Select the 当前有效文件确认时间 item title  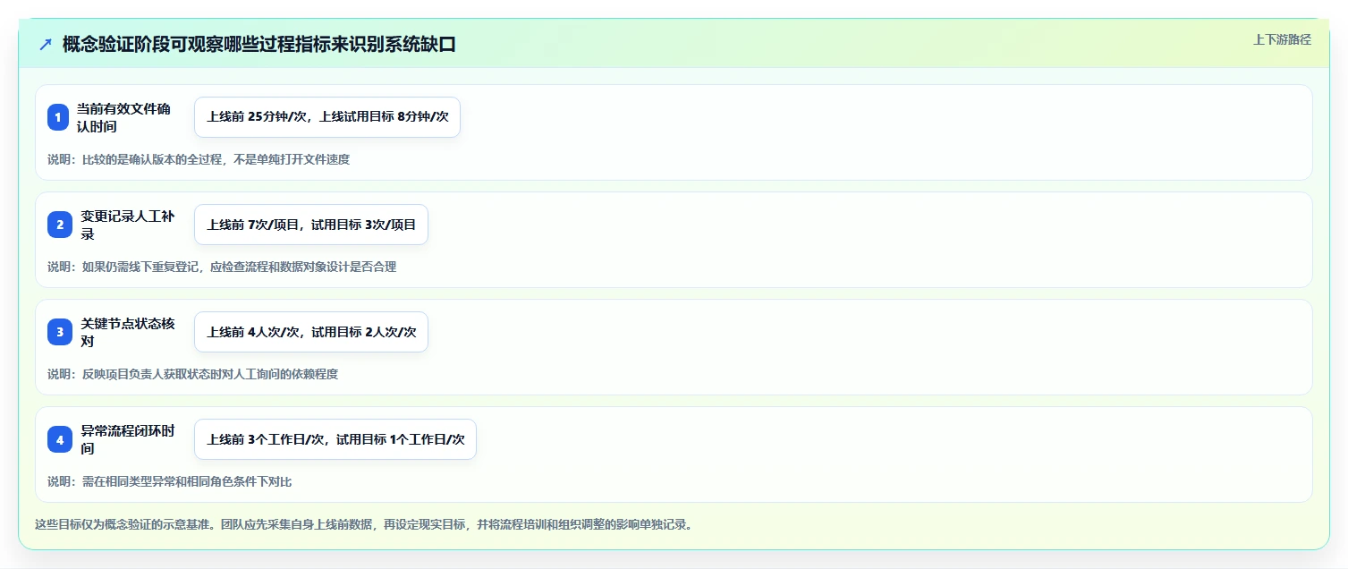125,117
